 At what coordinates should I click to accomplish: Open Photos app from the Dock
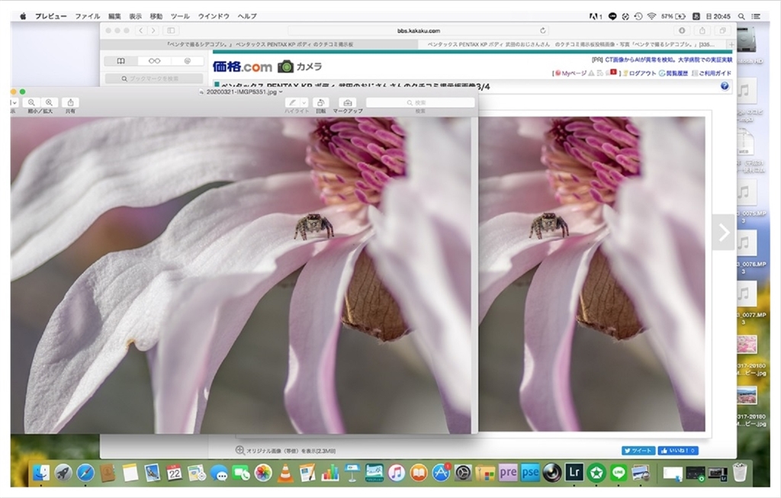click(263, 473)
